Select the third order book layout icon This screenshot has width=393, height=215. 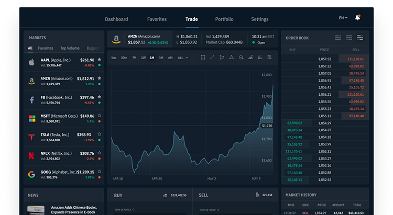[360, 38]
